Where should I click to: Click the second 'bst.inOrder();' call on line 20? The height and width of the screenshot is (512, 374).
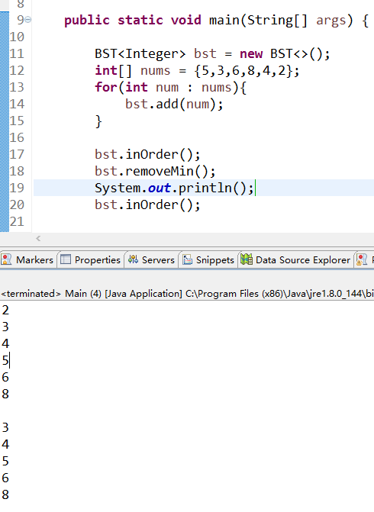coord(147,205)
